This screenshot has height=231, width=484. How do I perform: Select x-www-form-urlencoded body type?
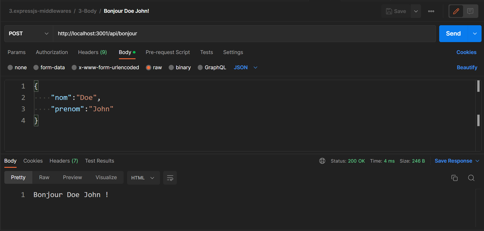(x=105, y=67)
